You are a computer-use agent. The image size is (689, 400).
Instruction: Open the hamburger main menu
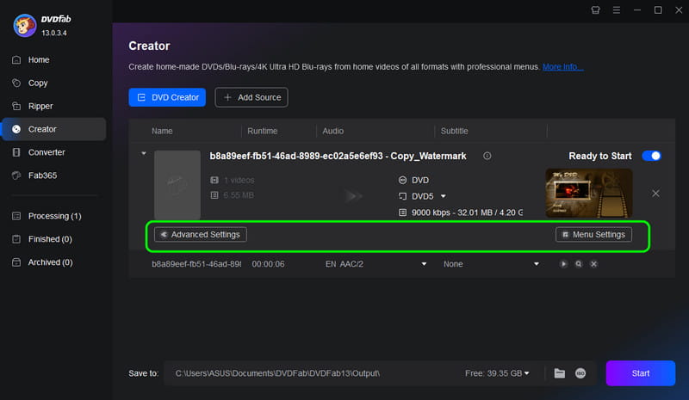coord(617,10)
